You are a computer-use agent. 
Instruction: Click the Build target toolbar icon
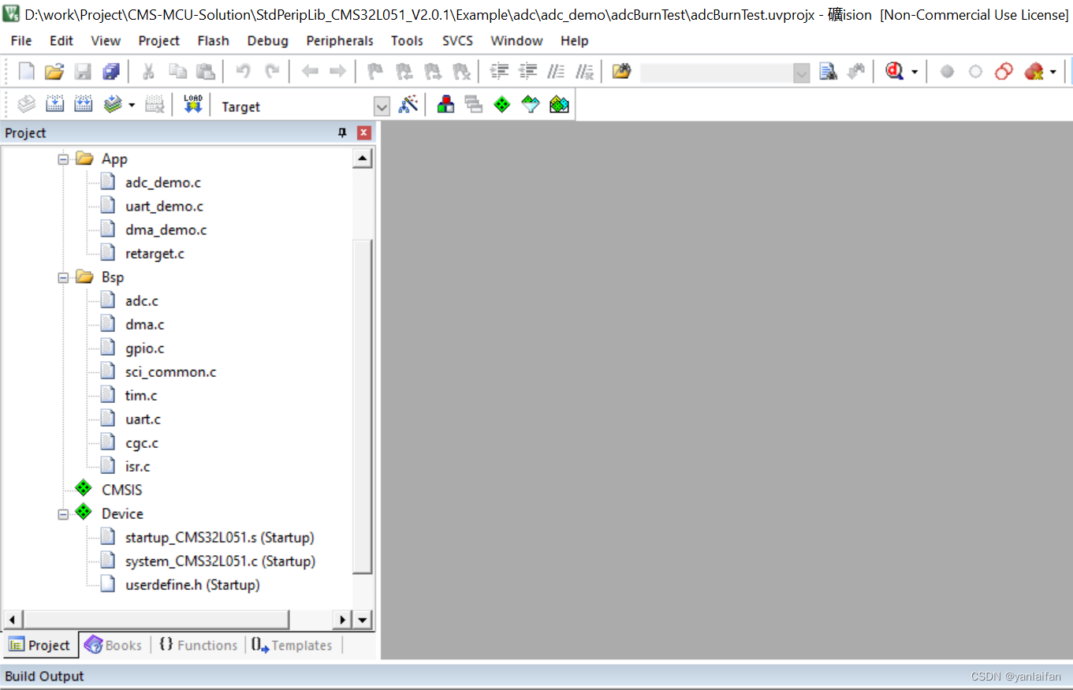54,105
